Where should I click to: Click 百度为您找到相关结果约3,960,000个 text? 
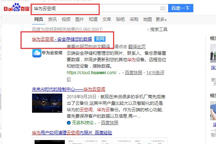click(x=67, y=30)
